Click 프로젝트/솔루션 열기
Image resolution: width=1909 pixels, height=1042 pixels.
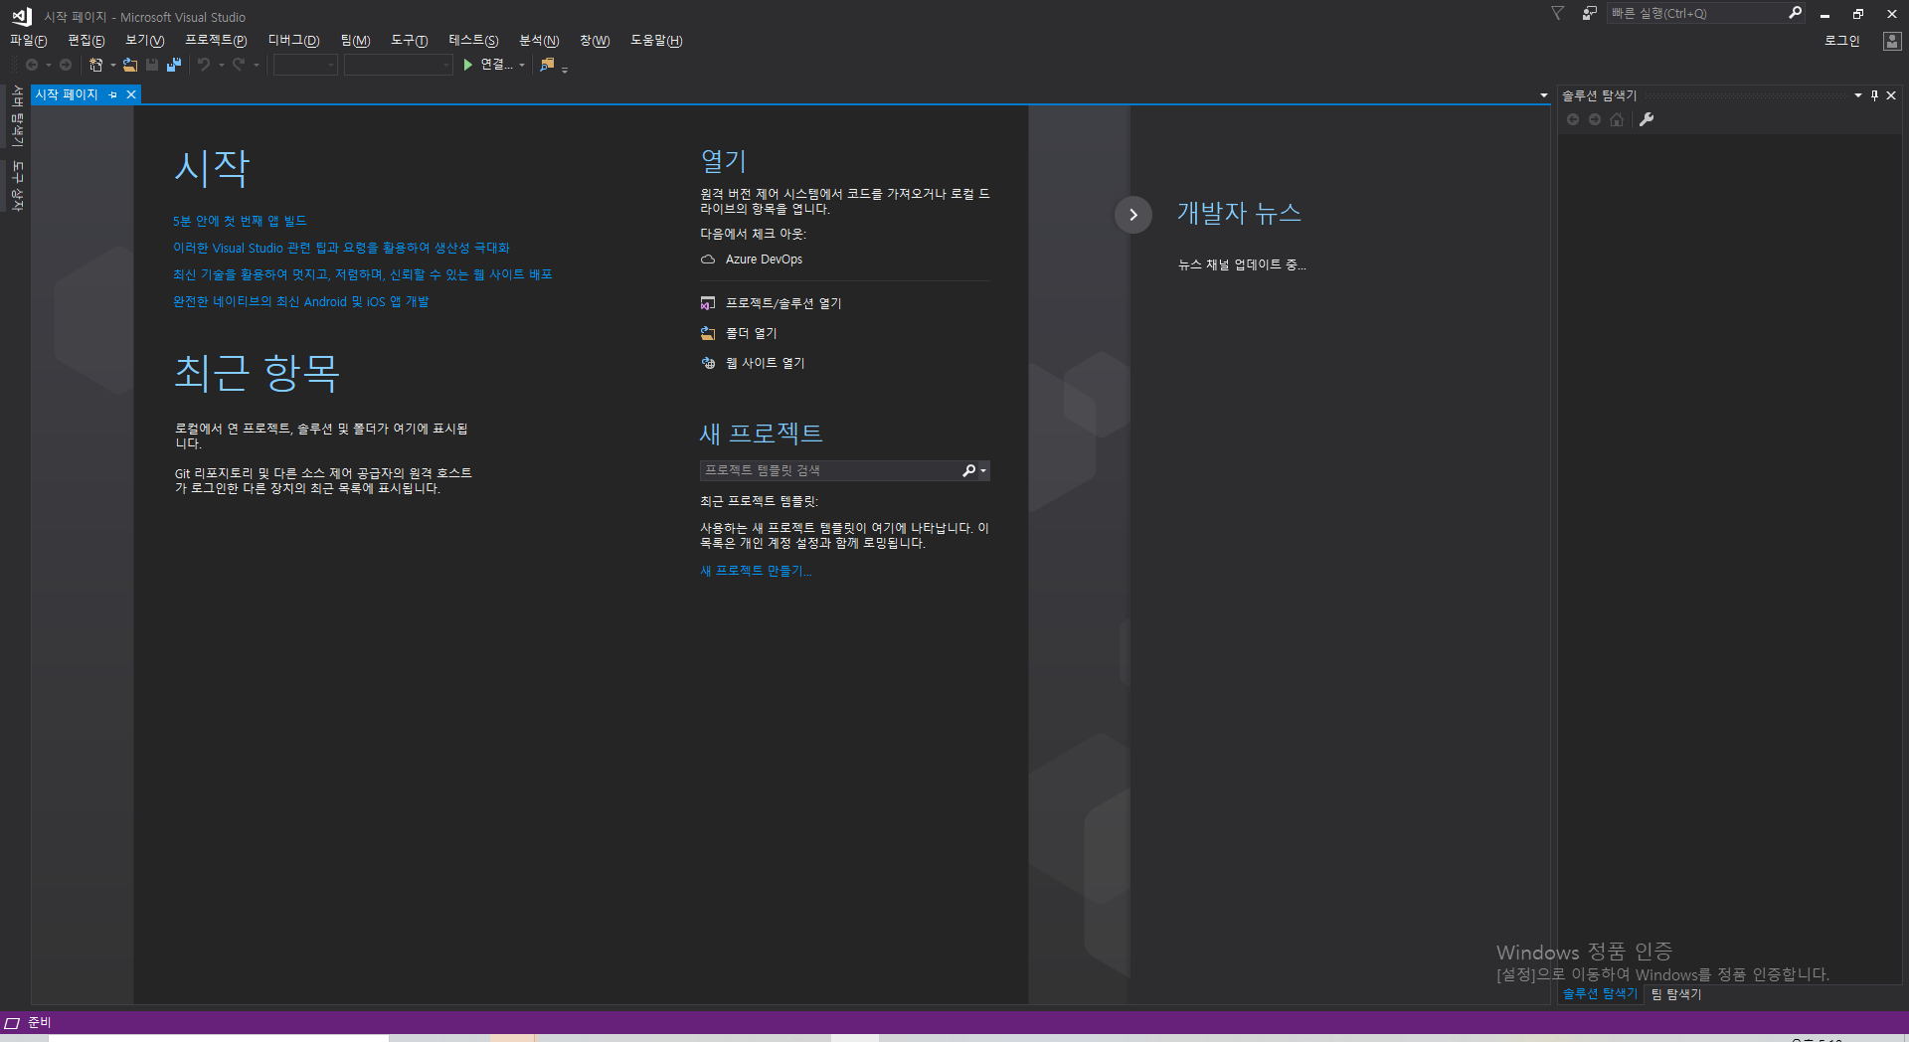tap(783, 303)
